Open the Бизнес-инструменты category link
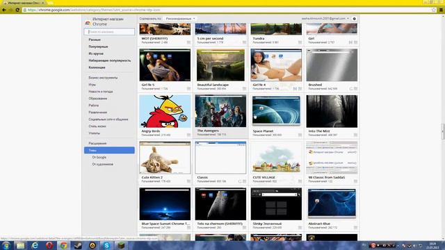This screenshot has height=250, width=445. tap(103, 78)
